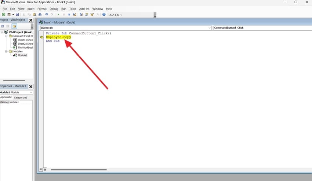This screenshot has height=181, width=312.
Task: Select Sheet1 in the project tree
Action: coord(25,40)
